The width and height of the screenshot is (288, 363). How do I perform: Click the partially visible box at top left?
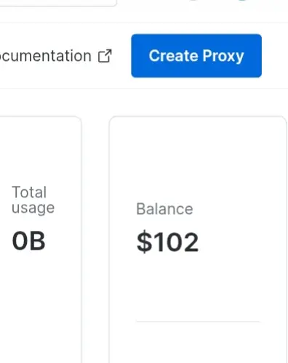click(58, 2)
